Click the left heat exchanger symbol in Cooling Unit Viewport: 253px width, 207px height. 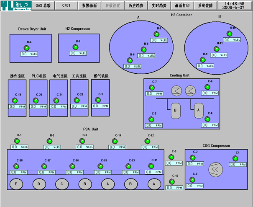(178, 90)
